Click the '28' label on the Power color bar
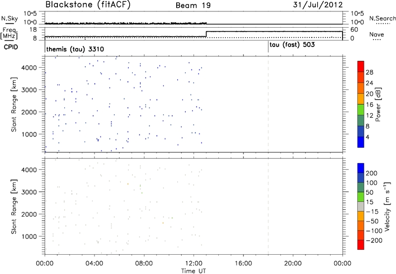 [369, 72]
